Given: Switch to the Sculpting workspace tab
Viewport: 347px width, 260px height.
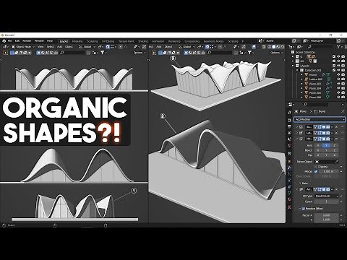Looking at the screenshot, I should (x=93, y=41).
